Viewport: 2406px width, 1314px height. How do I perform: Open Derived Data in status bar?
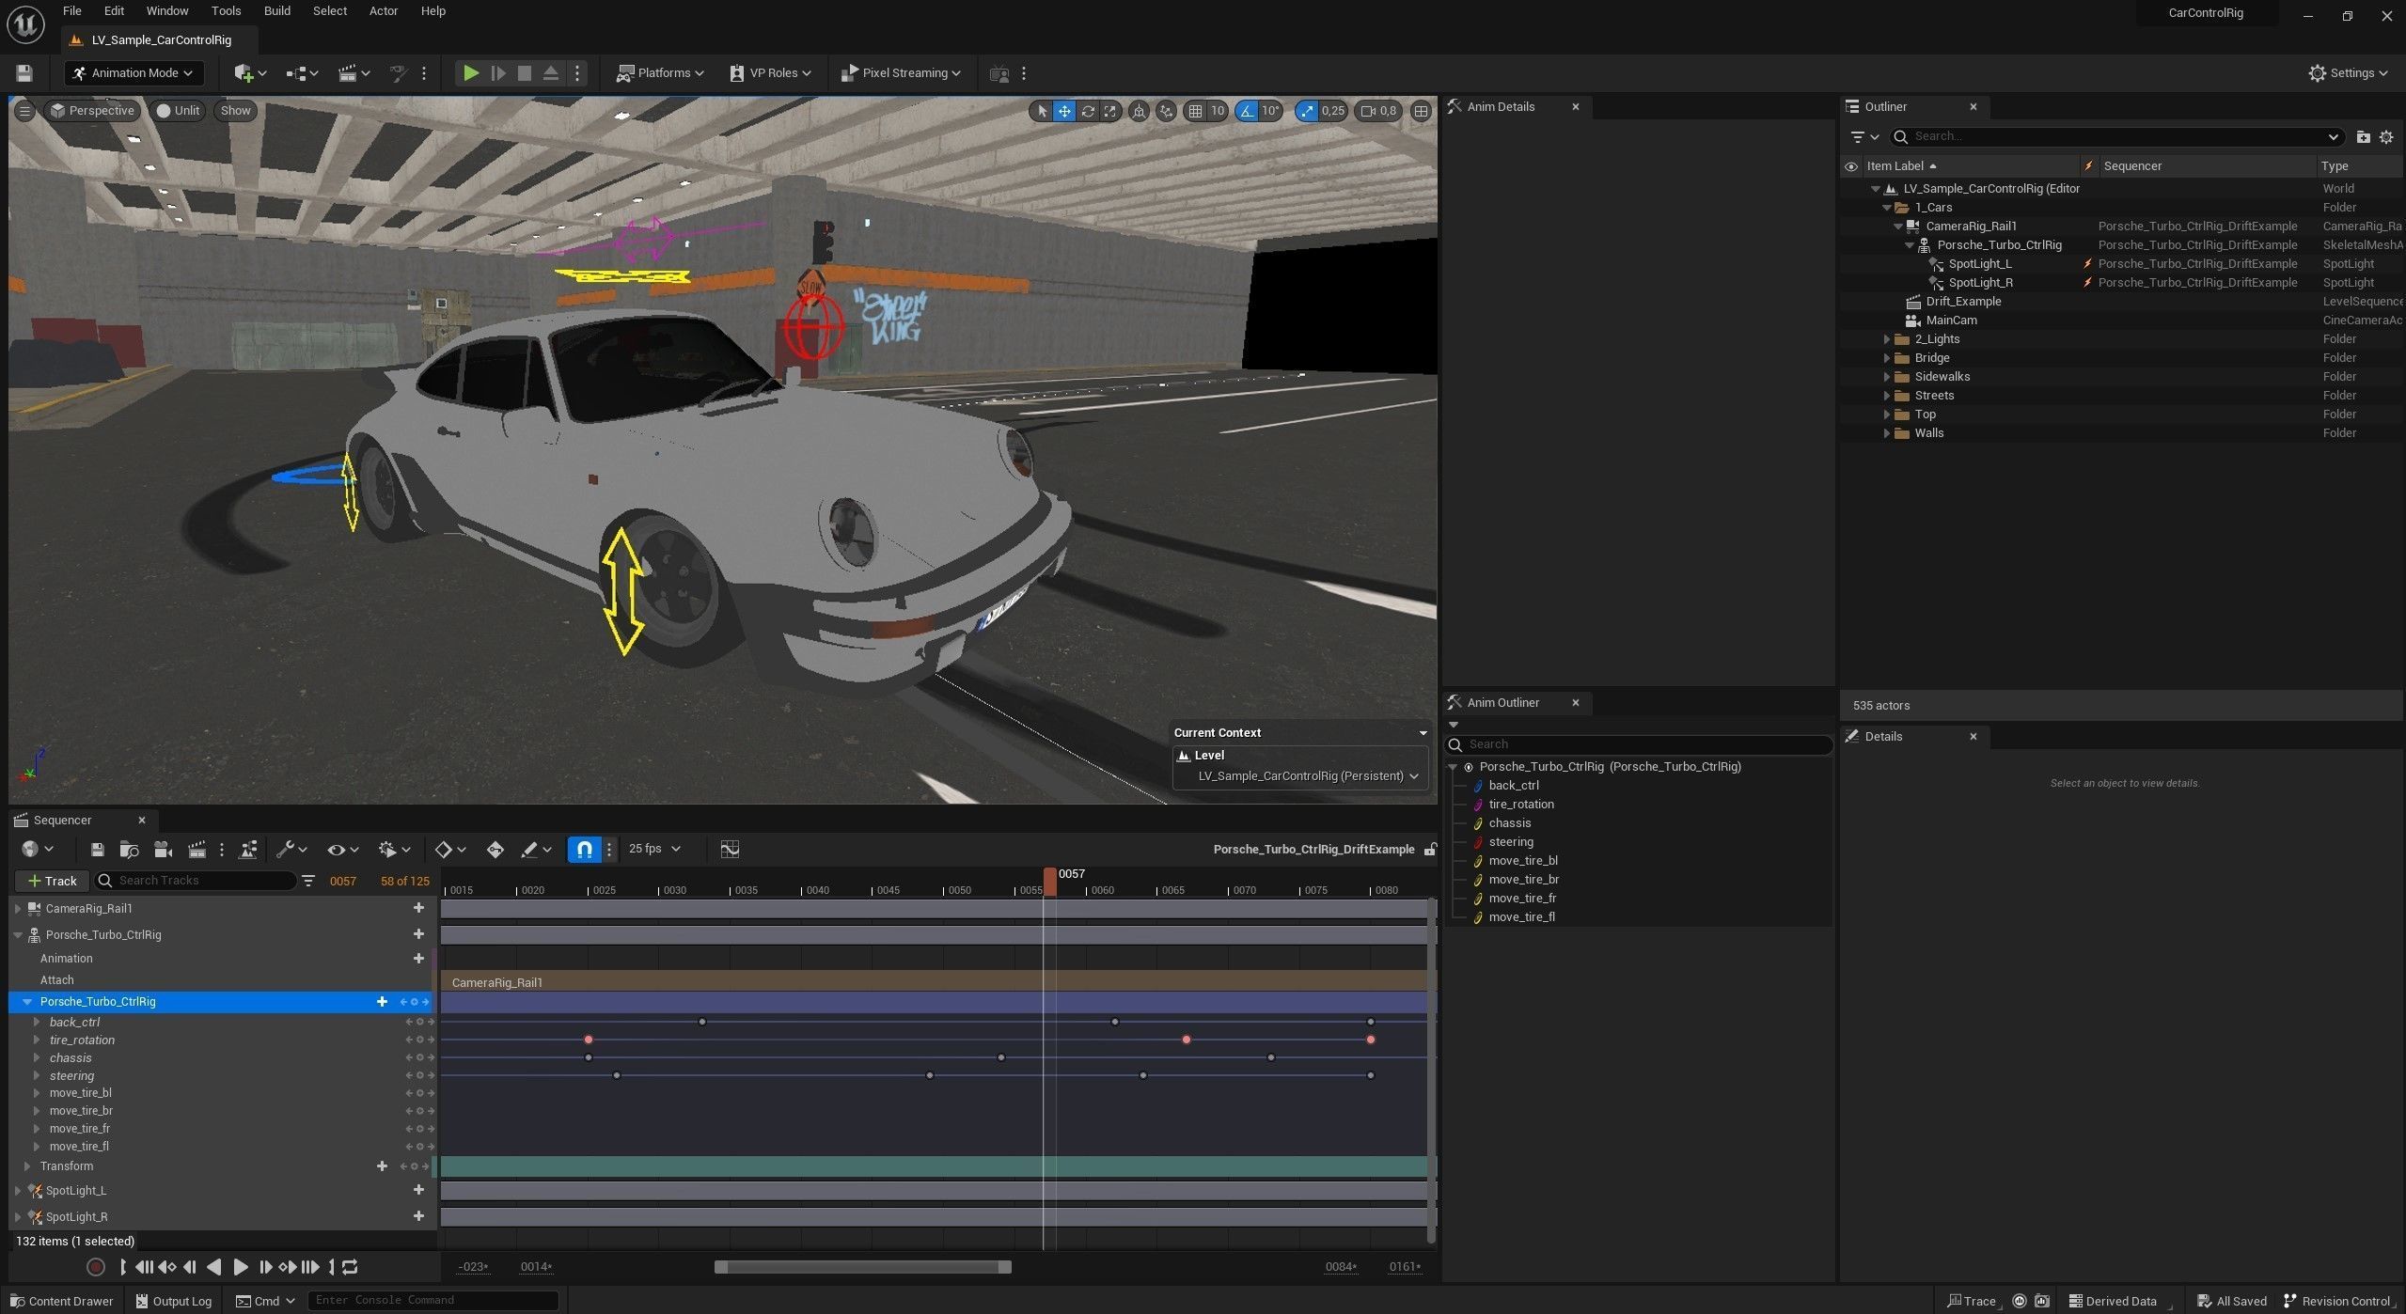(2113, 1301)
